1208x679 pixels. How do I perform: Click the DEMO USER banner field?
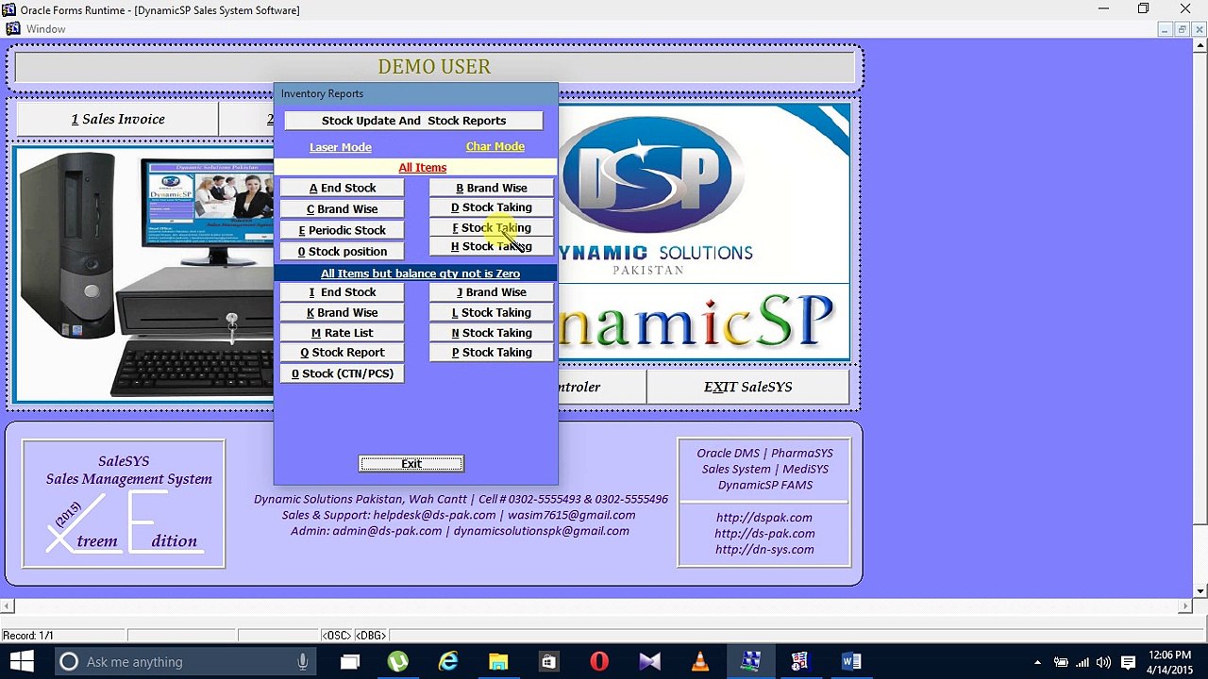pos(434,67)
